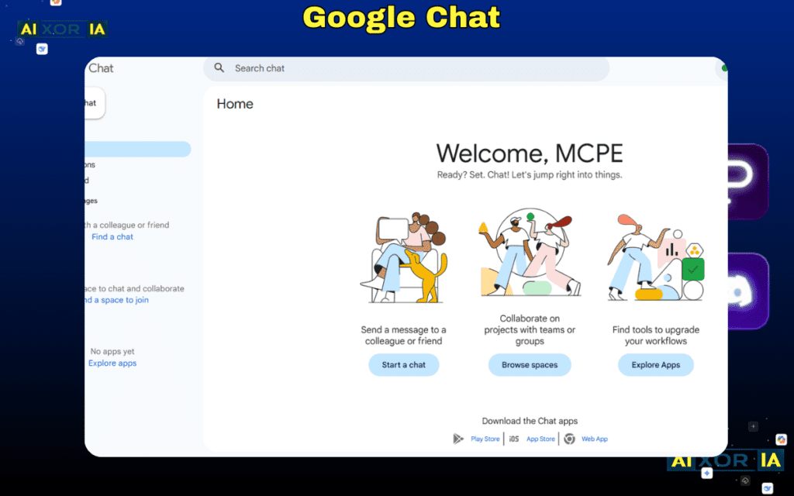Click the Chat heading in the top bar
794x496 pixels.
click(101, 68)
